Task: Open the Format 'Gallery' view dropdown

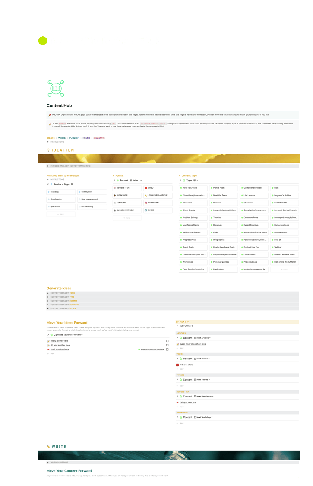Action: pos(136,181)
